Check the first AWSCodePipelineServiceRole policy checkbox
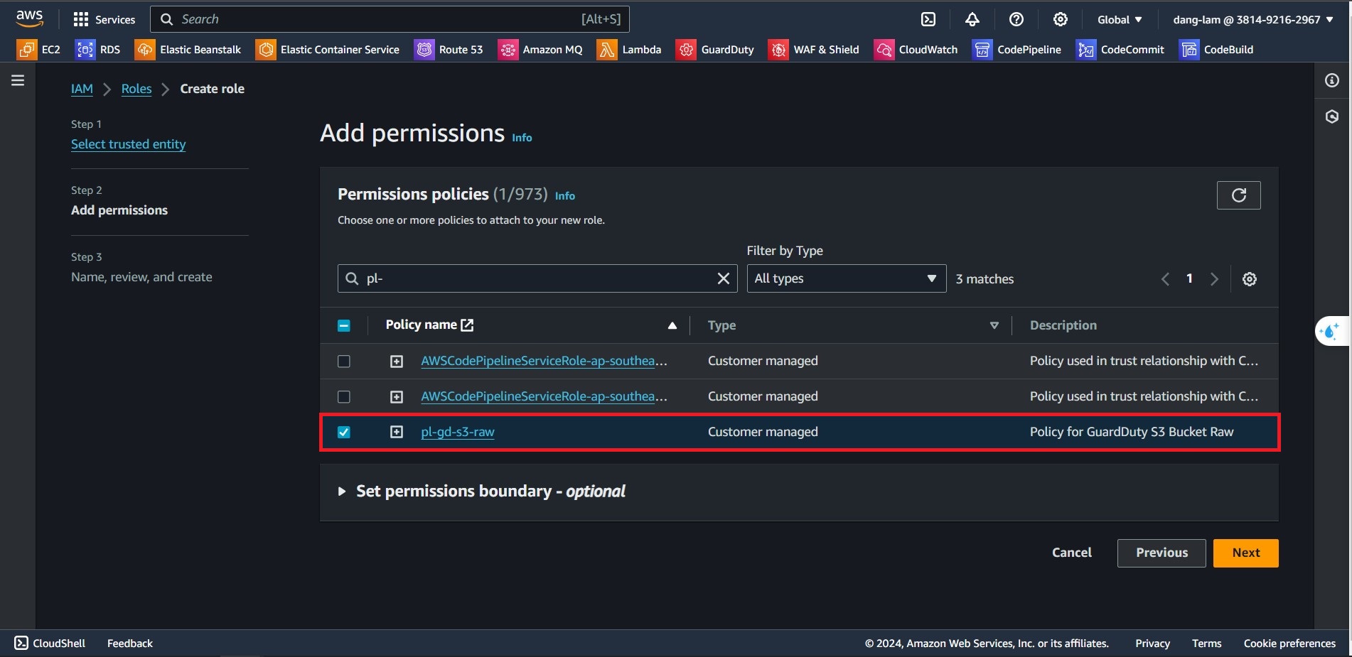 point(344,361)
